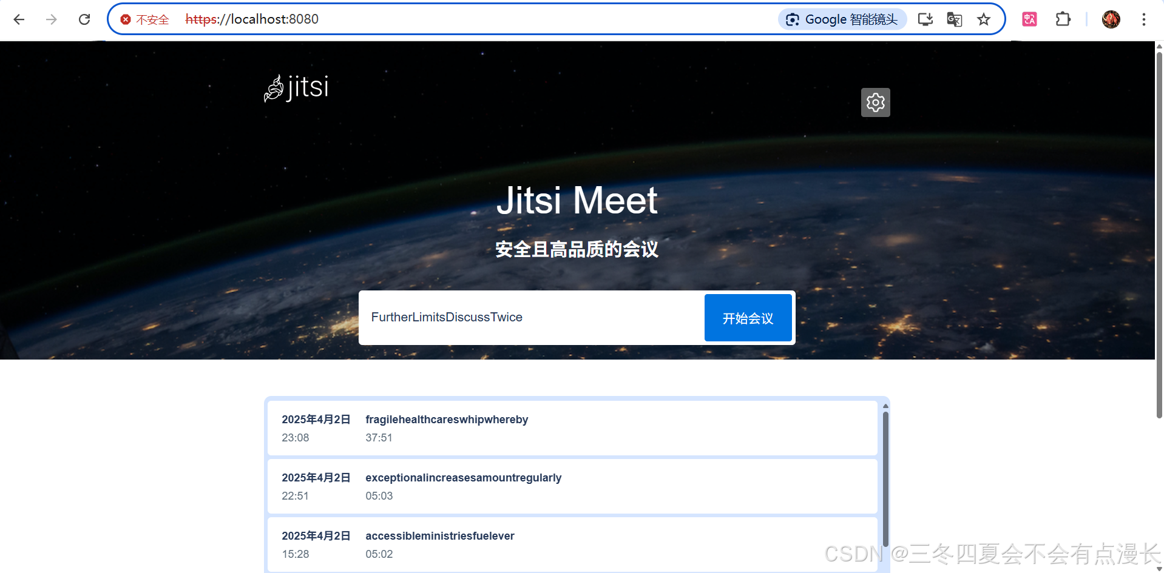This screenshot has width=1164, height=573.
Task: Go back to the previous page
Action: [19, 19]
